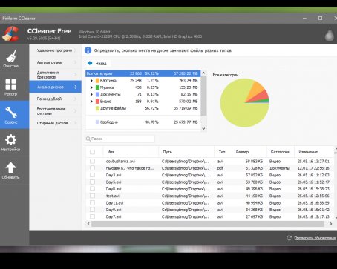Expand the Музыка category

tap(91, 87)
